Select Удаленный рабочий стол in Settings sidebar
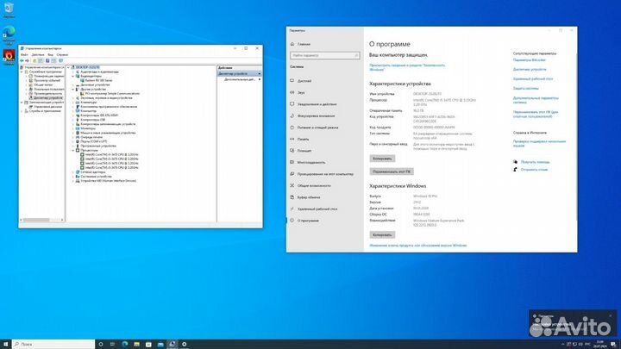621x349 pixels. pyautogui.click(x=317, y=209)
